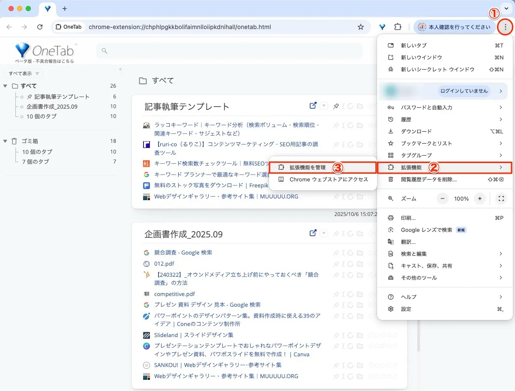The width and height of the screenshot is (515, 391).
Task: Enter fullscreen via the zoom row icon
Action: pyautogui.click(x=500, y=198)
